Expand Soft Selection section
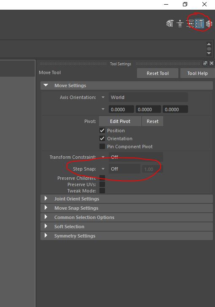This screenshot has height=307, width=215. click(x=126, y=227)
